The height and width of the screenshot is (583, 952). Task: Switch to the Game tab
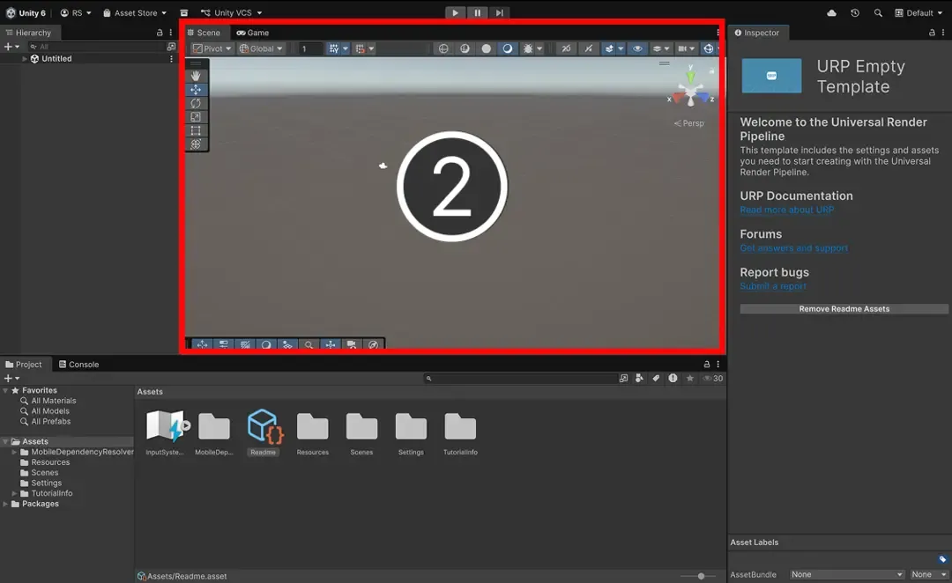pos(253,33)
